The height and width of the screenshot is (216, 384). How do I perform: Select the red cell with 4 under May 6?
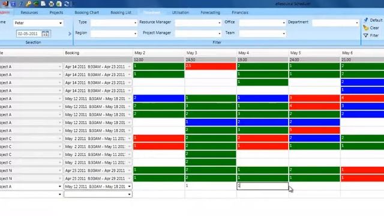(362, 98)
